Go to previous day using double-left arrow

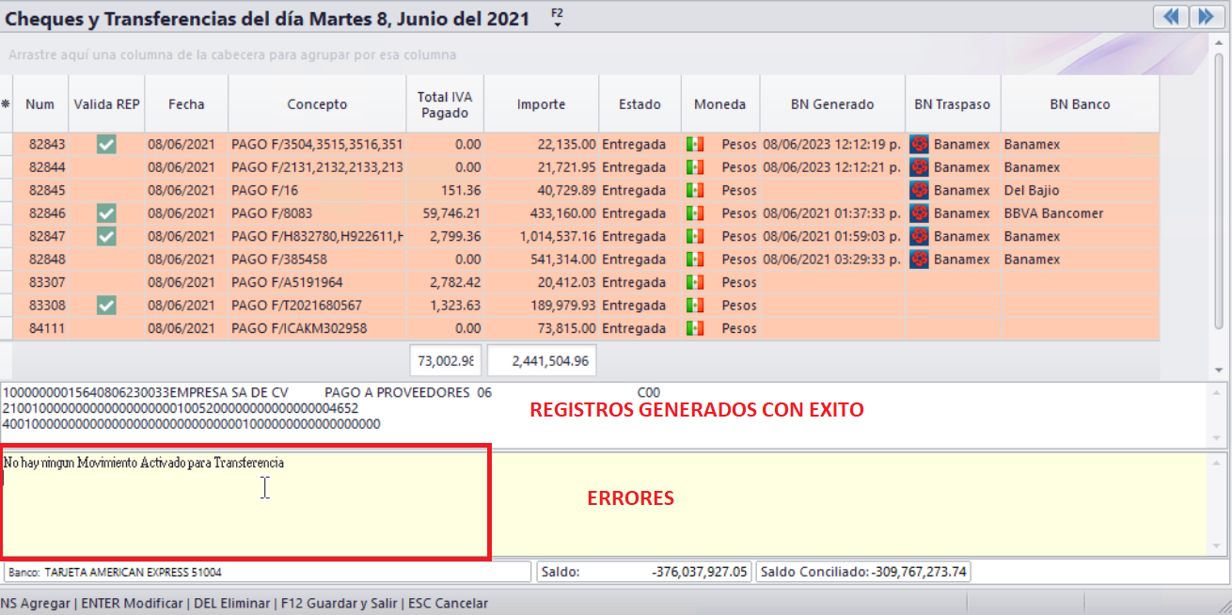[x=1170, y=17]
